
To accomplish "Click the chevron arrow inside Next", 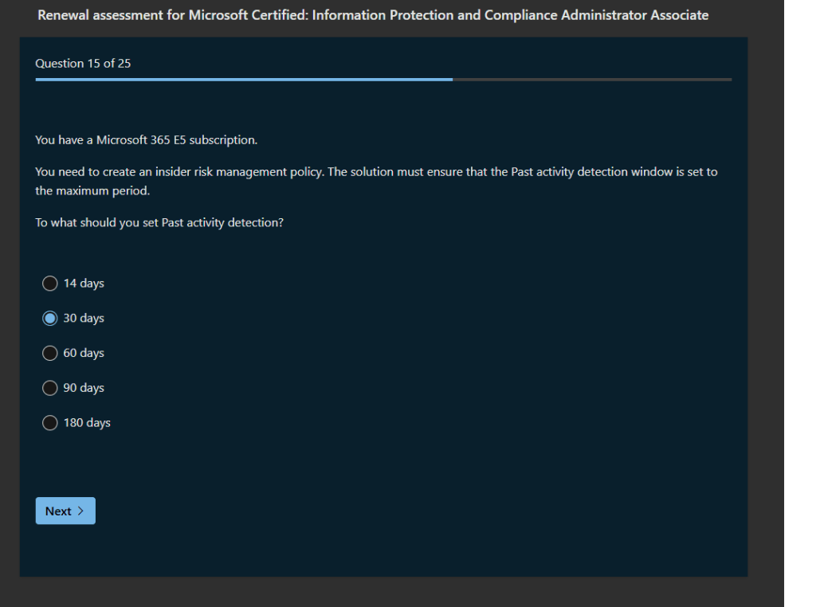I will point(81,511).
